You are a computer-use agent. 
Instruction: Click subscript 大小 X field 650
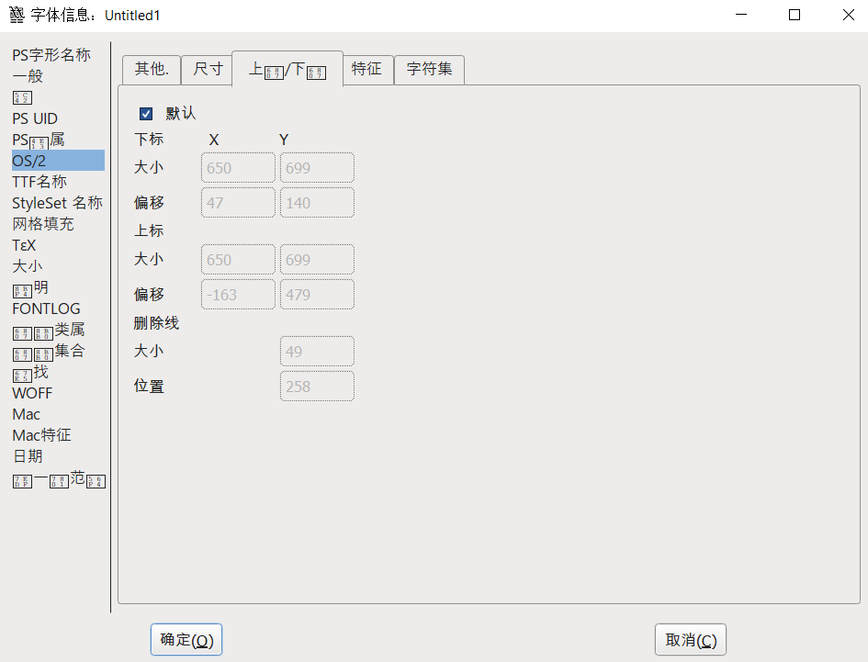point(238,168)
